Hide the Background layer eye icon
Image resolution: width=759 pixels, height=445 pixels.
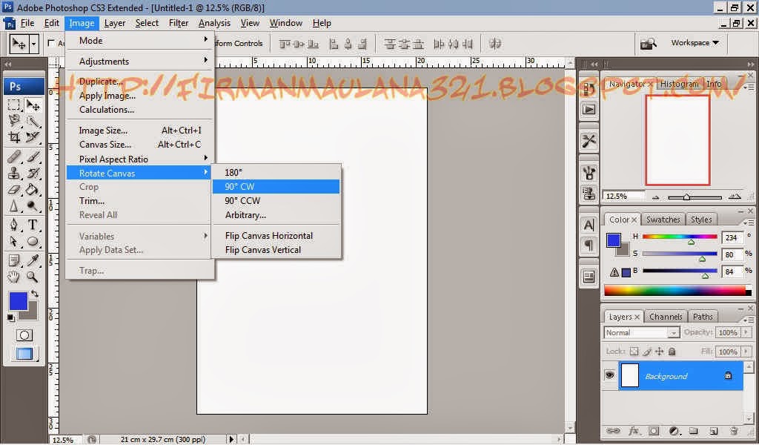(609, 375)
